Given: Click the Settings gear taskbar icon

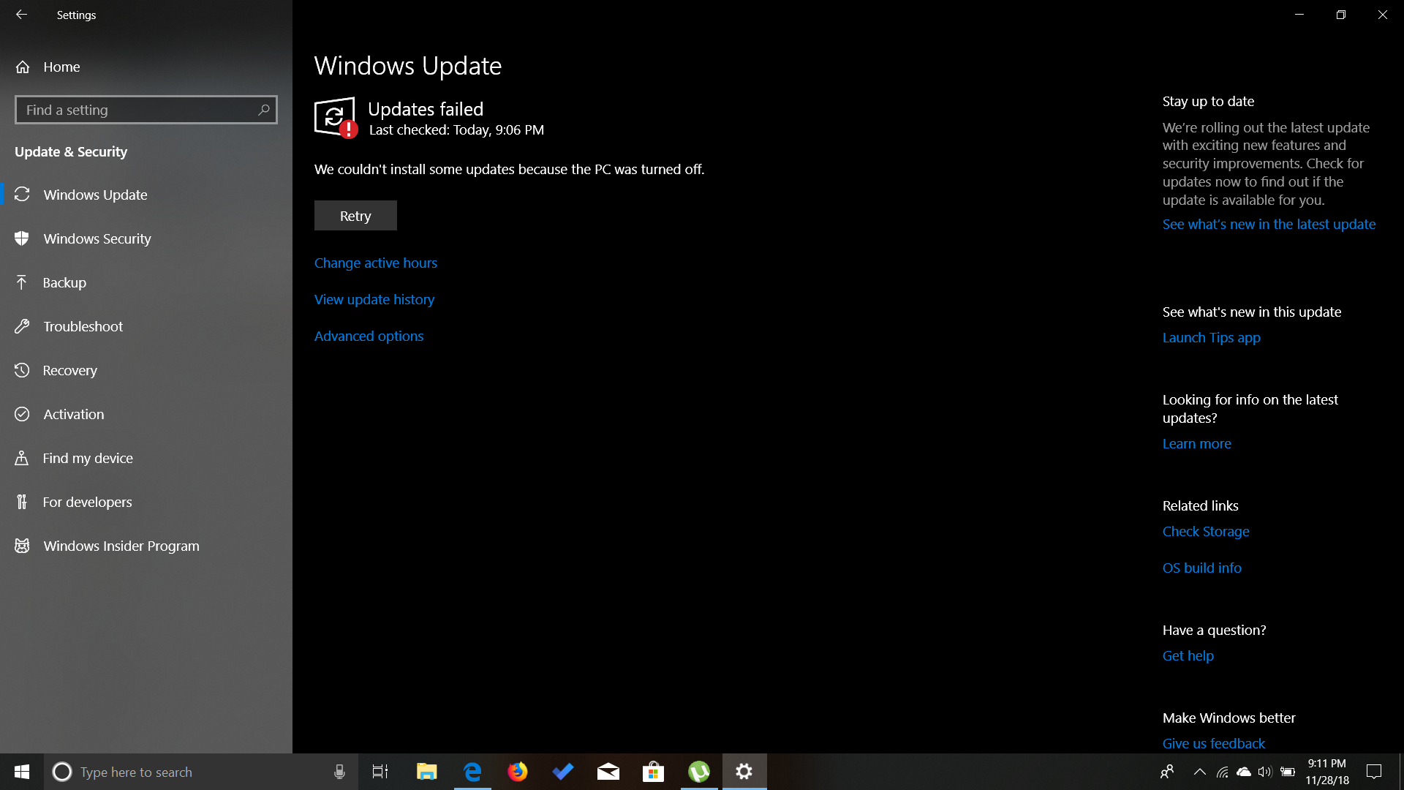Looking at the screenshot, I should pyautogui.click(x=744, y=772).
